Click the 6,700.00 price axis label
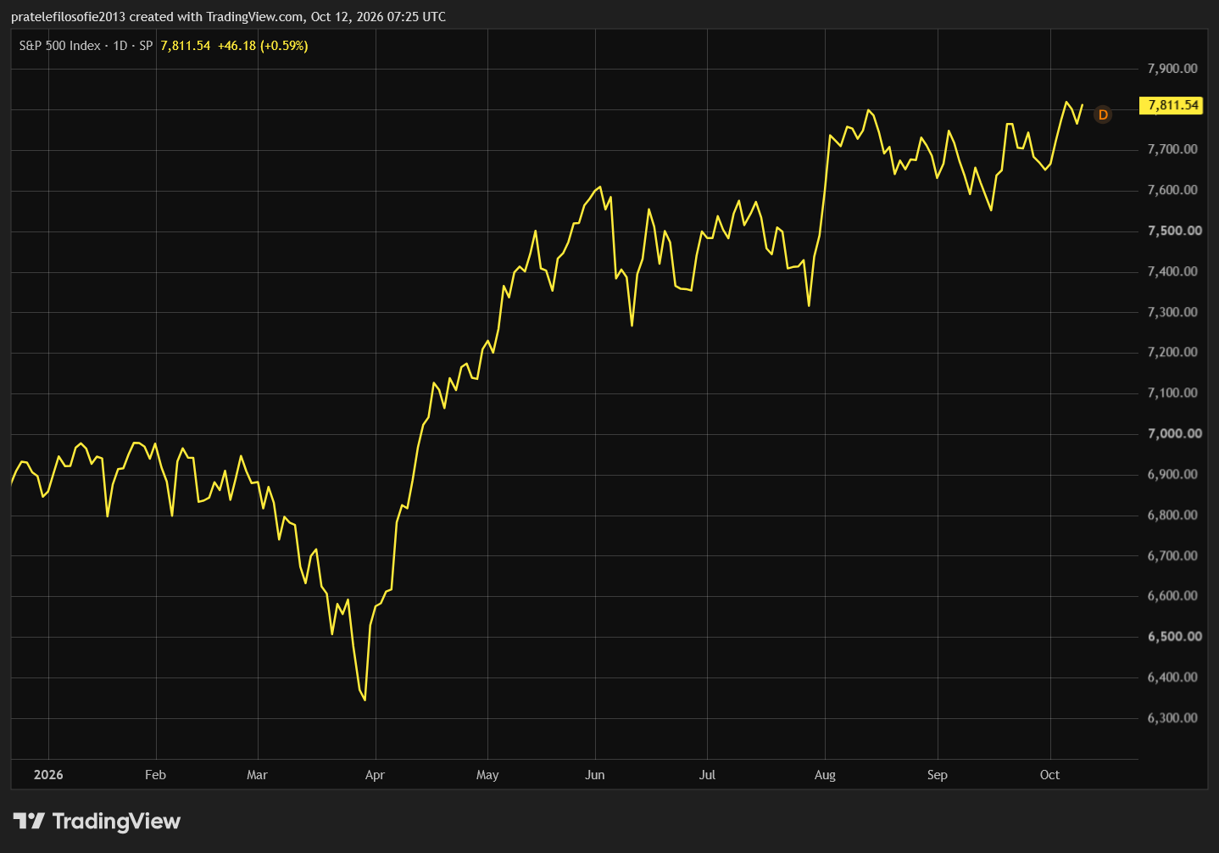1219x853 pixels. tap(1172, 555)
